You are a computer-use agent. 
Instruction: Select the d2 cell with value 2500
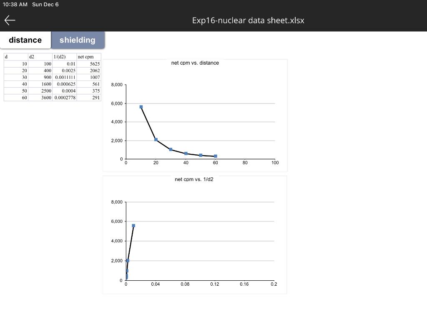[x=40, y=91]
